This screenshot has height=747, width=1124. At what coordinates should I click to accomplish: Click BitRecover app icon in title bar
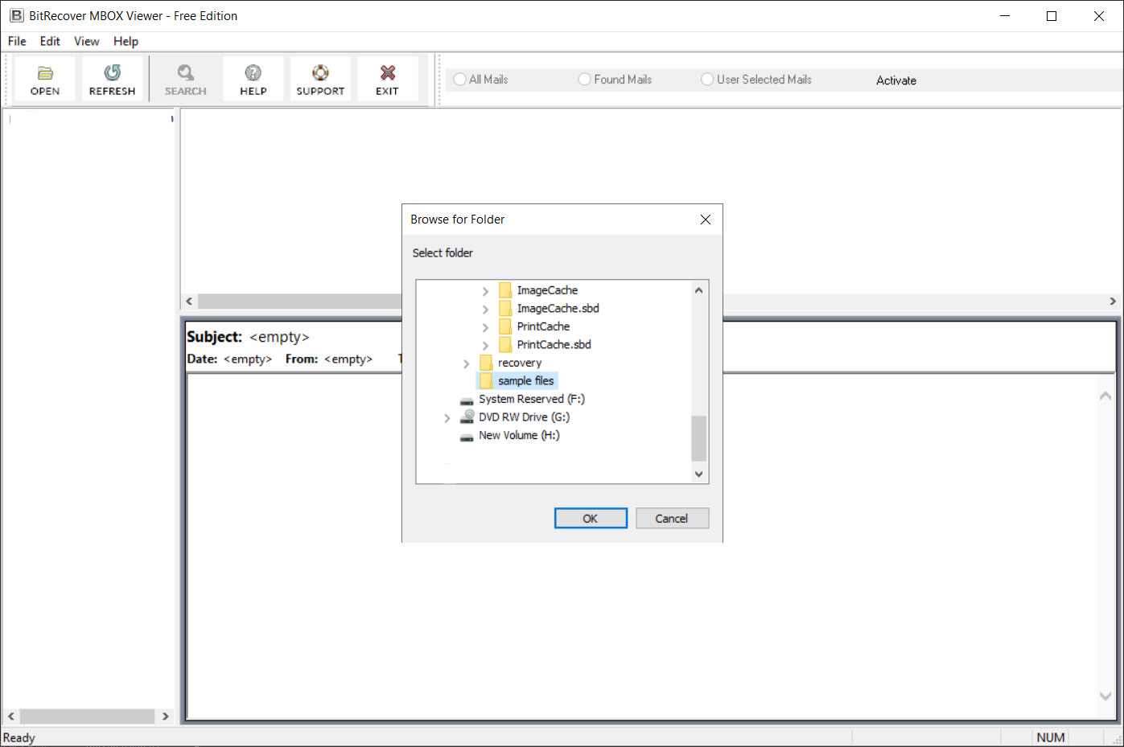coord(16,15)
